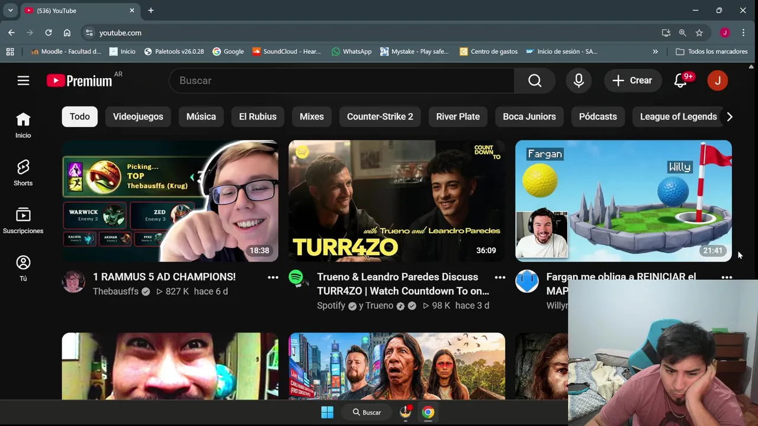This screenshot has height=426, width=758.
Task: Open Trueno & Leandro Paredes video title
Action: pos(403,284)
